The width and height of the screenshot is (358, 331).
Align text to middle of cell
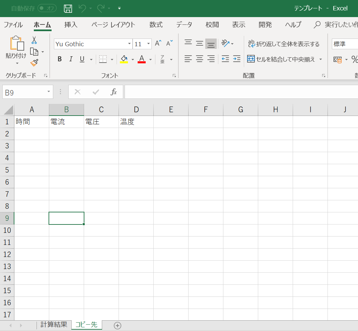pos(200,43)
